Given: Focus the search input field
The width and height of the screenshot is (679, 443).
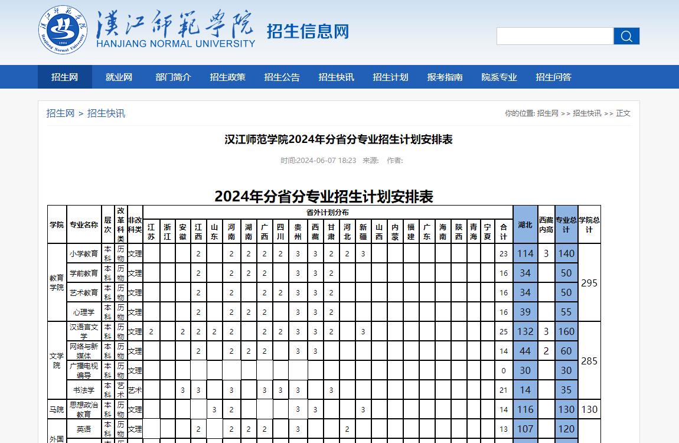Looking at the screenshot, I should 555,36.
